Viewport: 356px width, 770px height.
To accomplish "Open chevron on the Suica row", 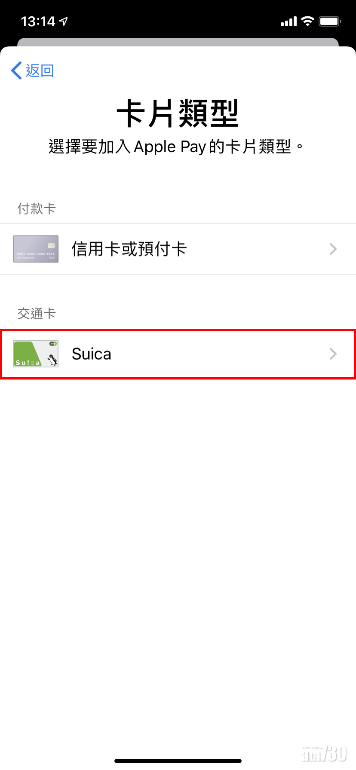I will tap(333, 354).
